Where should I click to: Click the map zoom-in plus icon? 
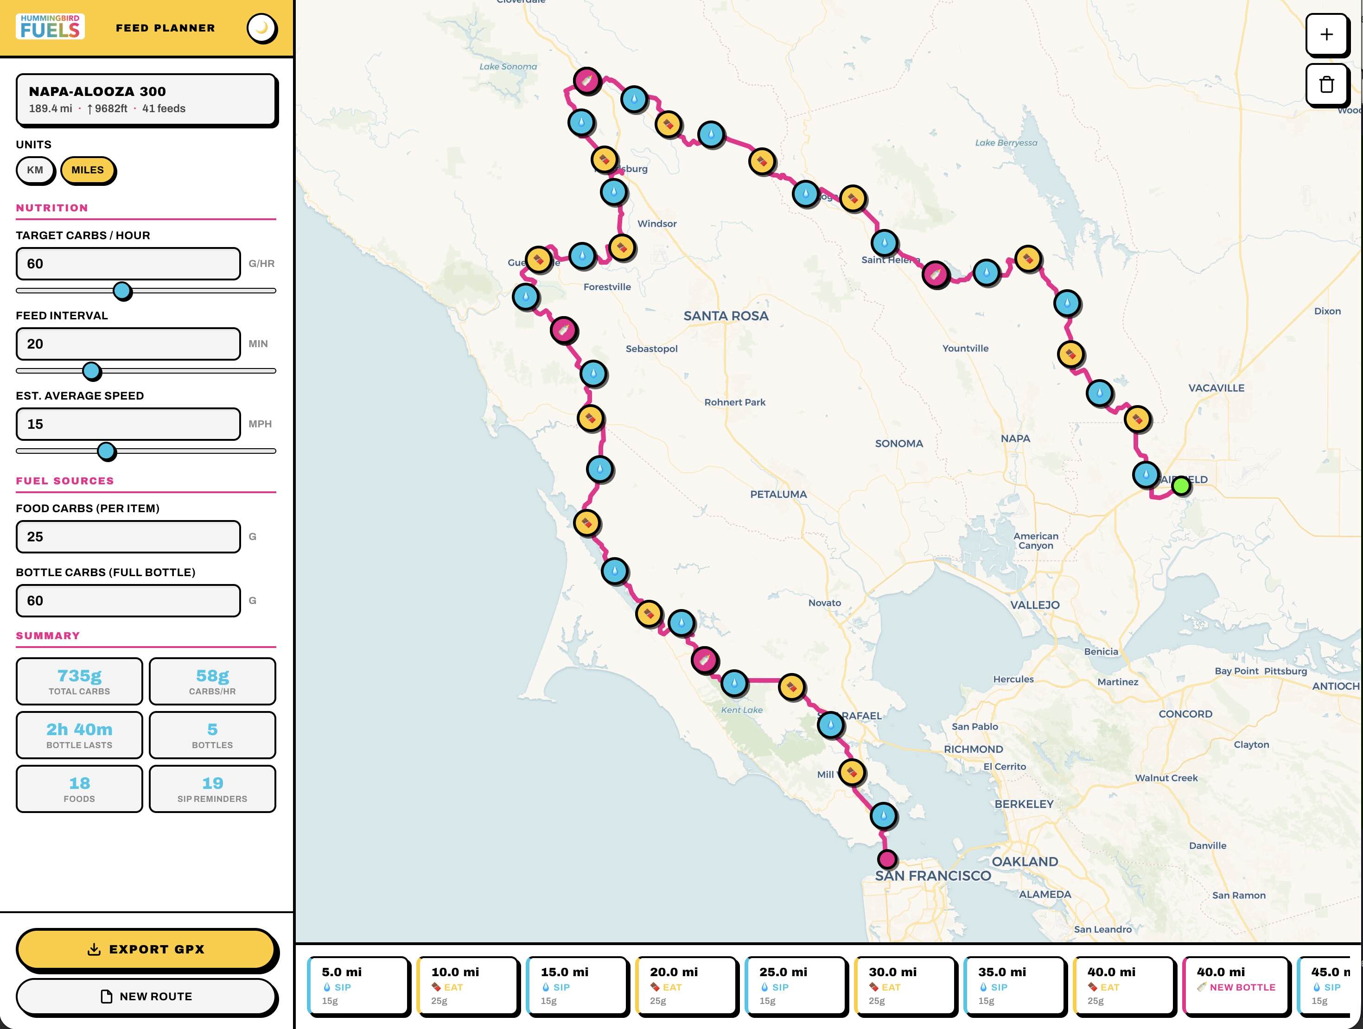coord(1326,34)
